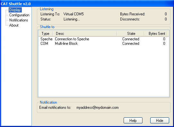Click the CAT Shuttle v2.0 title bar

pyautogui.click(x=87, y=4)
